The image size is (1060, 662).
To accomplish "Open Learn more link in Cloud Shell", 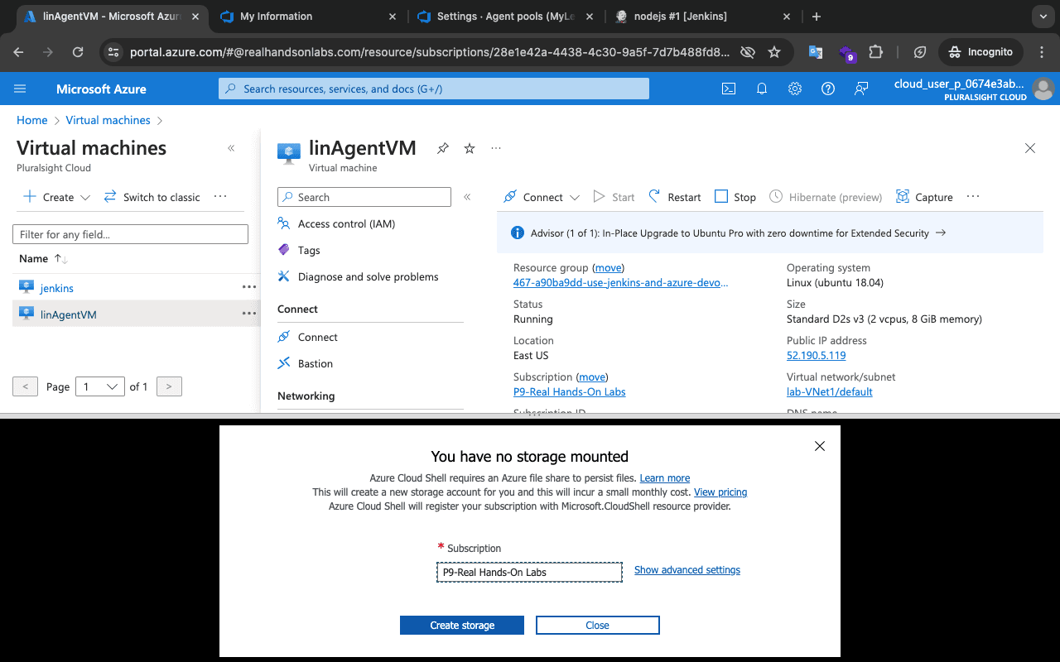I will pos(665,478).
